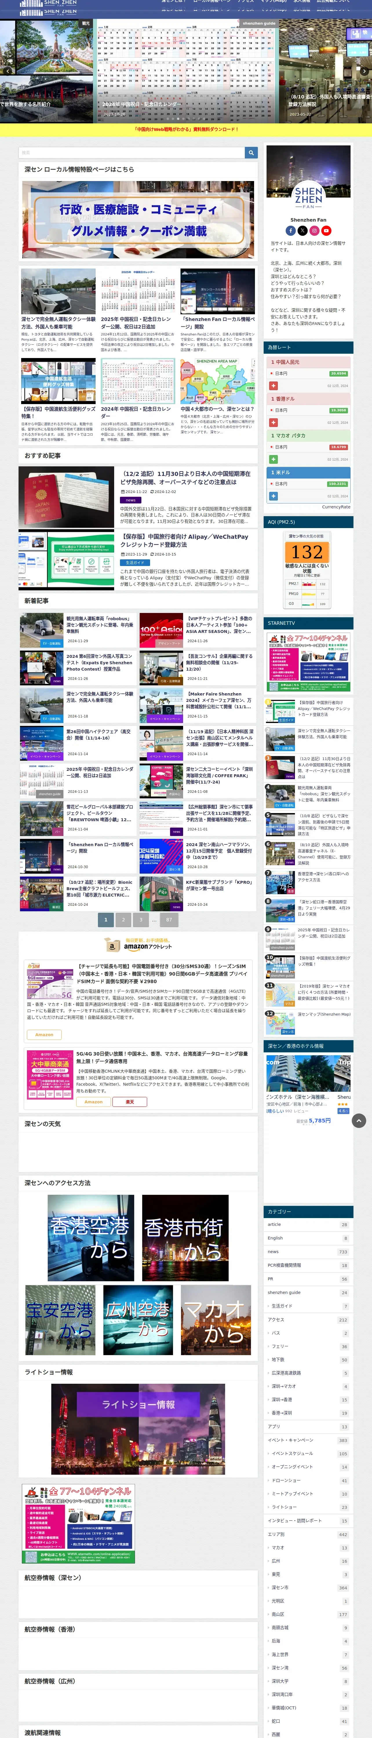
Task: Open the STARNETTV 77〜104チャンネル sidebar ad
Action: [x=308, y=662]
